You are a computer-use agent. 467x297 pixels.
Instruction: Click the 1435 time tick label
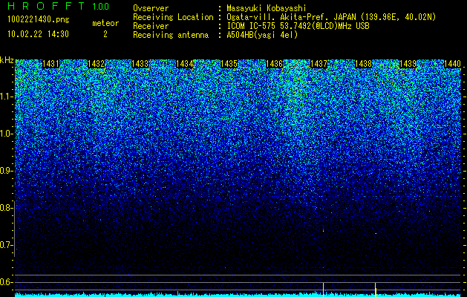coord(229,64)
